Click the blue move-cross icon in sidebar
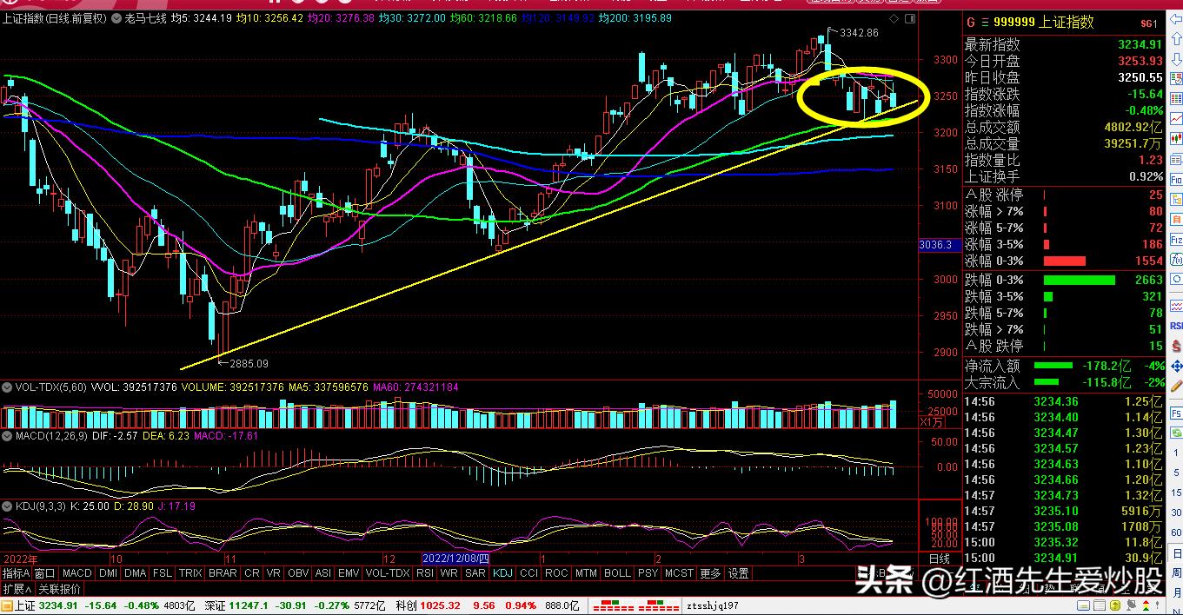The width and height of the screenshot is (1183, 615). tap(1176, 366)
